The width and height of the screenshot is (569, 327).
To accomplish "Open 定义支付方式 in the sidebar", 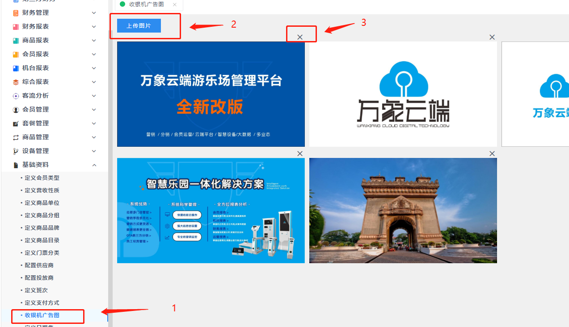I will pyautogui.click(x=42, y=303).
